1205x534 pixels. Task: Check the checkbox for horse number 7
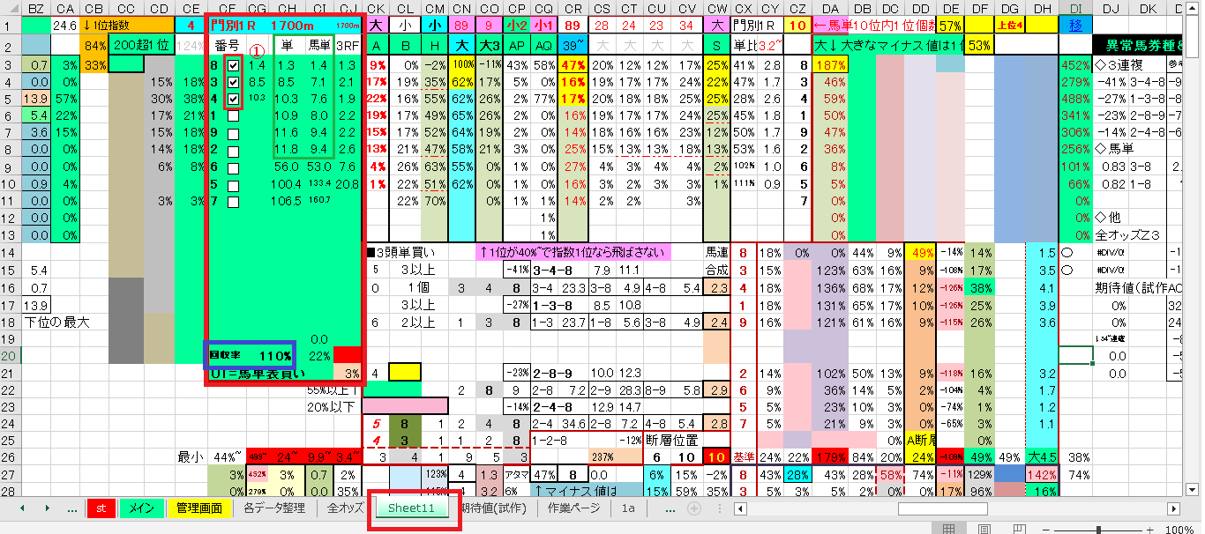pos(233,201)
